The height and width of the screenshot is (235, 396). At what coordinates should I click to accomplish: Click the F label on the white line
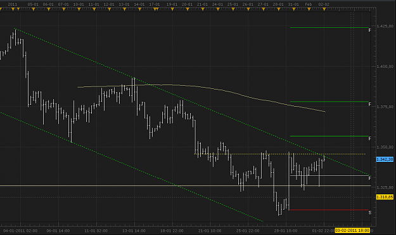370,178
